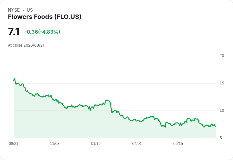Screen dimensions: 233x160
Task: Select the 04/01 x-axis date label
Action: point(137,143)
